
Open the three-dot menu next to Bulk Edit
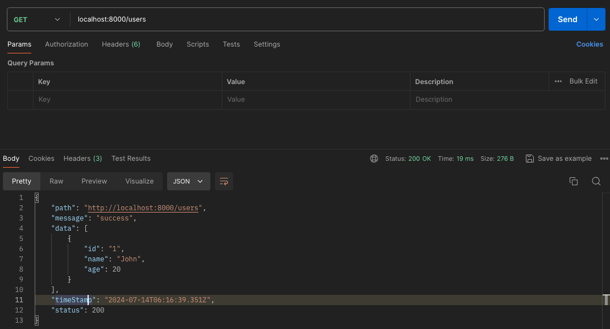(558, 81)
